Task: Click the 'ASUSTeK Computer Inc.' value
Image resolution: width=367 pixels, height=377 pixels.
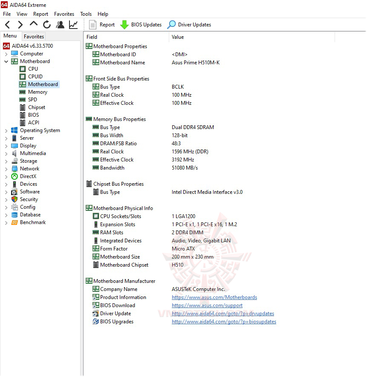Action: (198, 289)
